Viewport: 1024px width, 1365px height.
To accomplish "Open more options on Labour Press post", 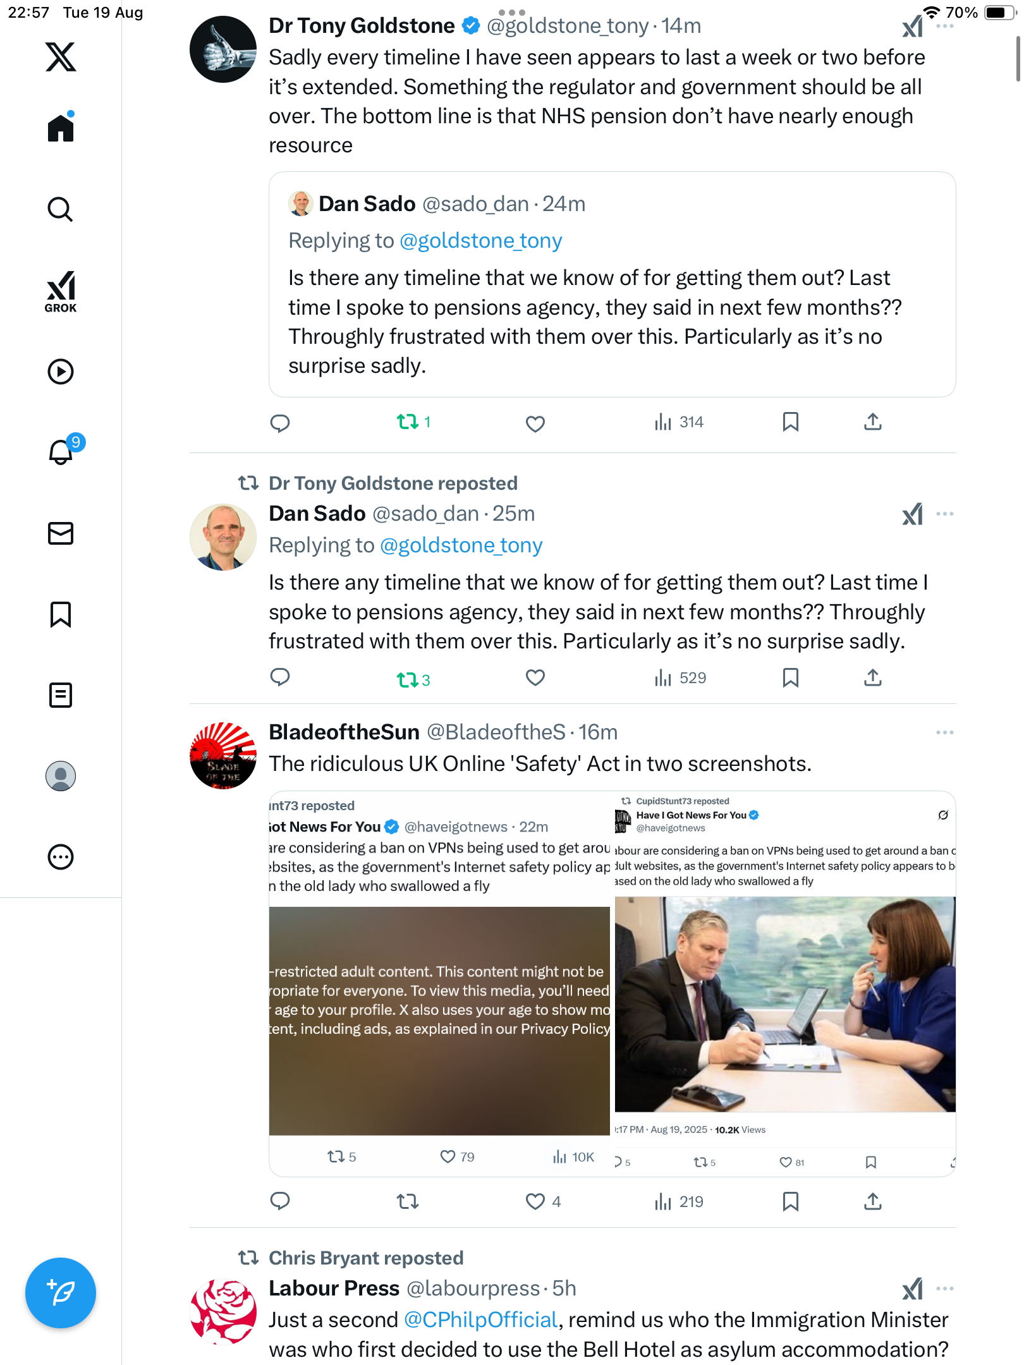I will click(944, 1289).
